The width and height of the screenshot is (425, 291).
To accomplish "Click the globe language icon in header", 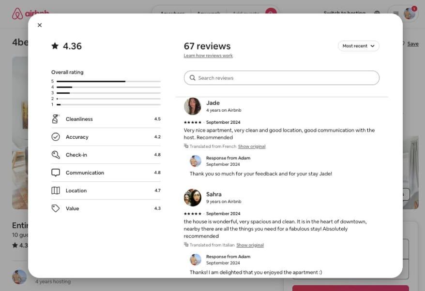I will coord(377,13).
